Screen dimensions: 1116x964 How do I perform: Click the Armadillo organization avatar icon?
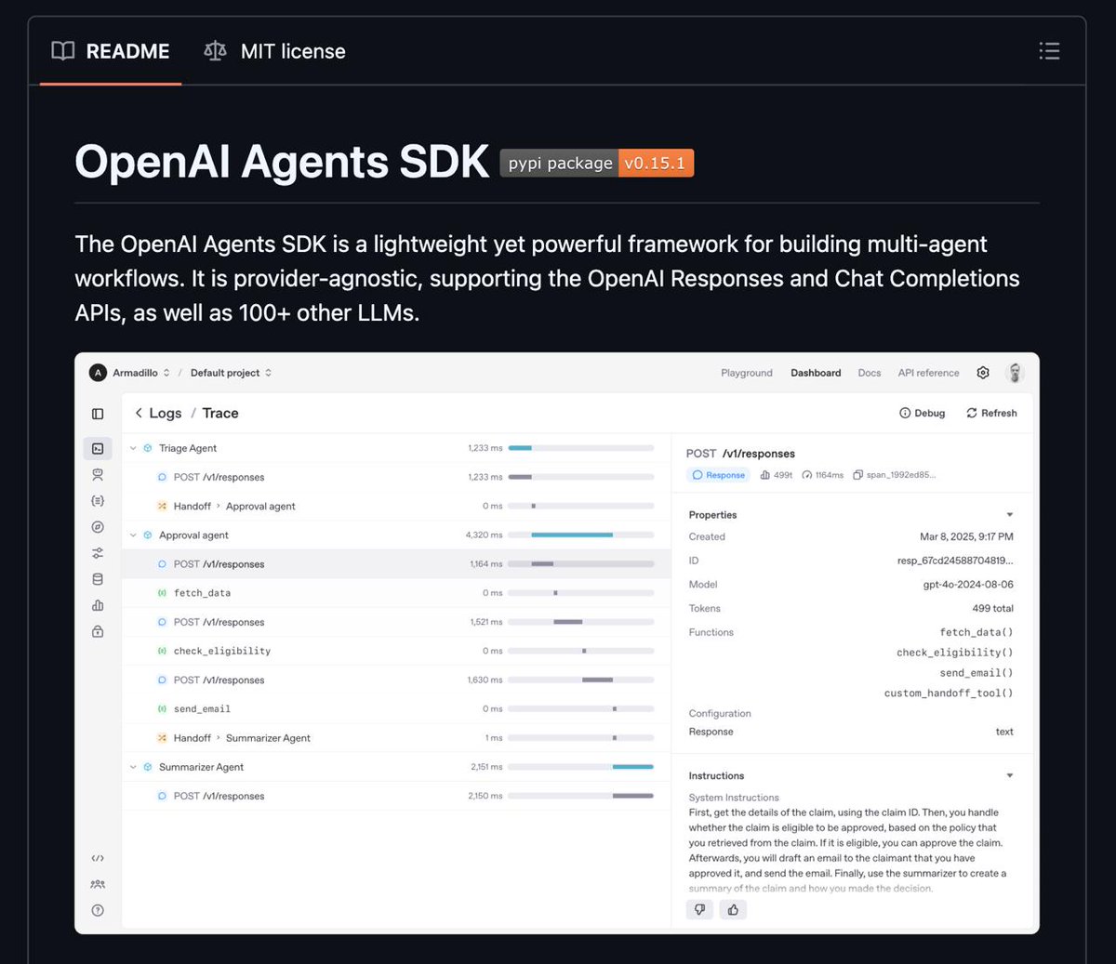(98, 373)
